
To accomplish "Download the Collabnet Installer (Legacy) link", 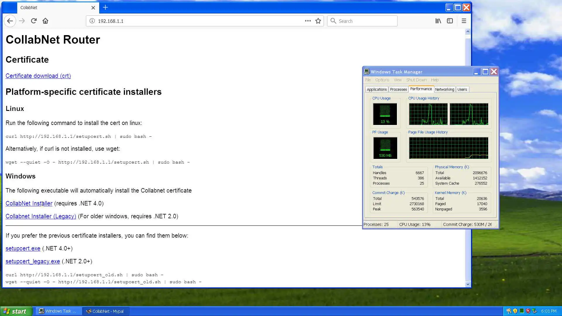I will pyautogui.click(x=41, y=216).
